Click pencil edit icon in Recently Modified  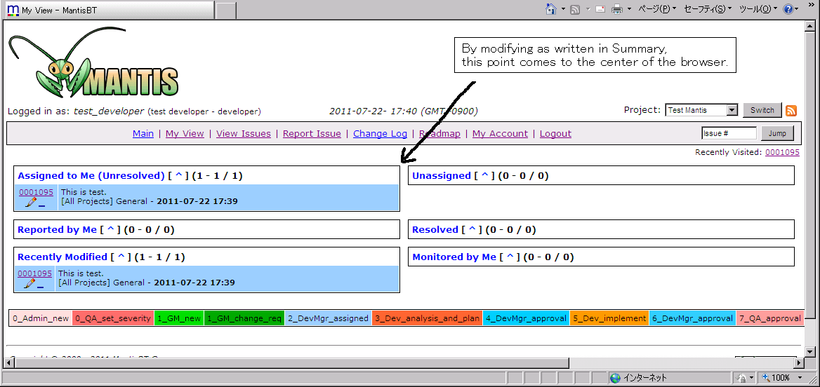[x=29, y=284]
